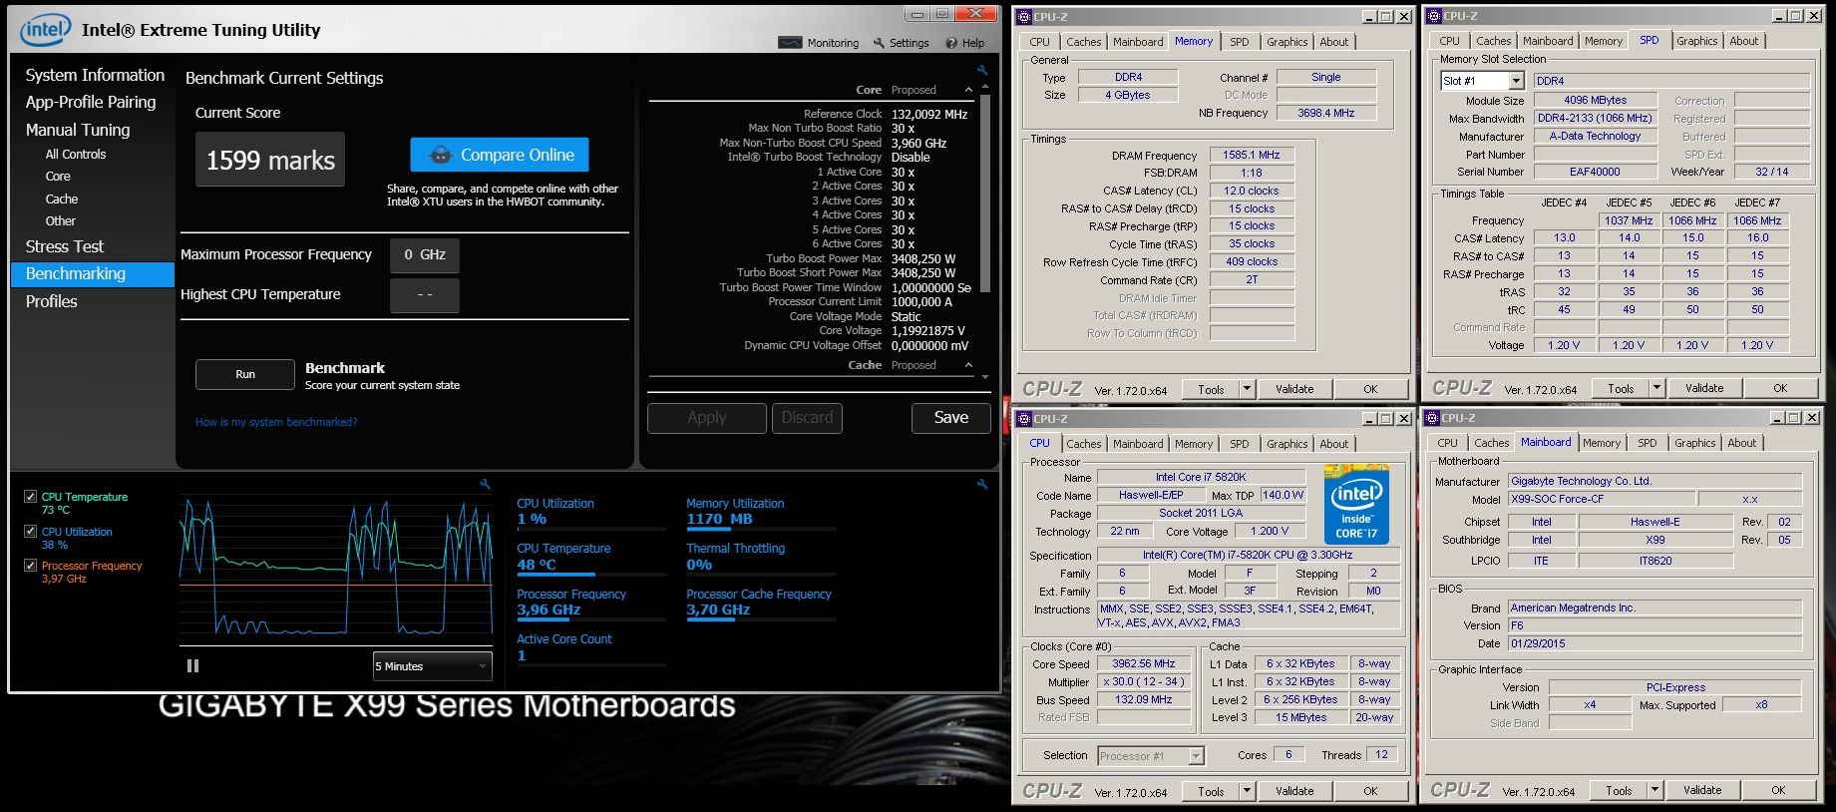Pause the monitoring graph
Viewport: 1836px width, 812px height.
pyautogui.click(x=192, y=665)
